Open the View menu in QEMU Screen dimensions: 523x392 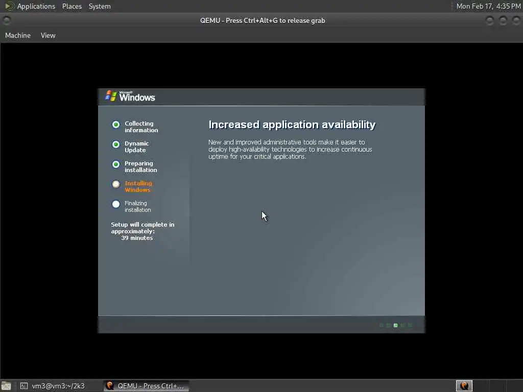[48, 35]
